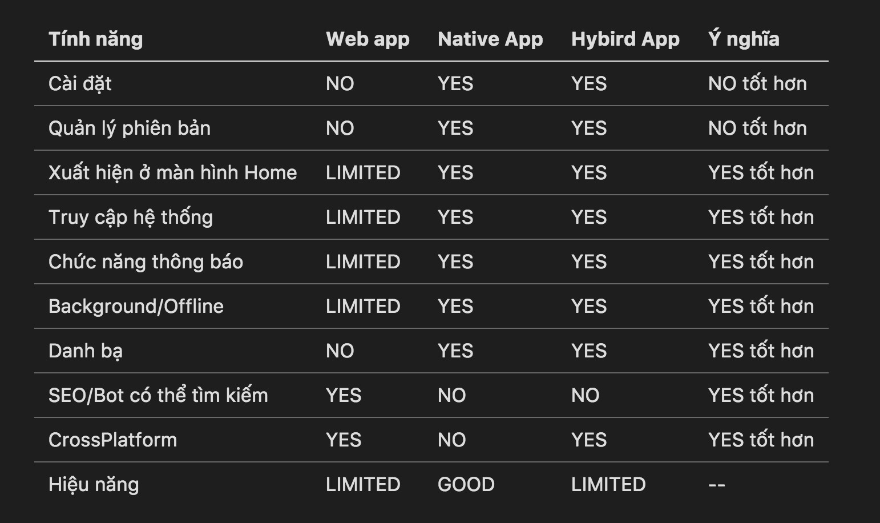
Task: Click the 'Cài đặt' row label
Action: 80,83
